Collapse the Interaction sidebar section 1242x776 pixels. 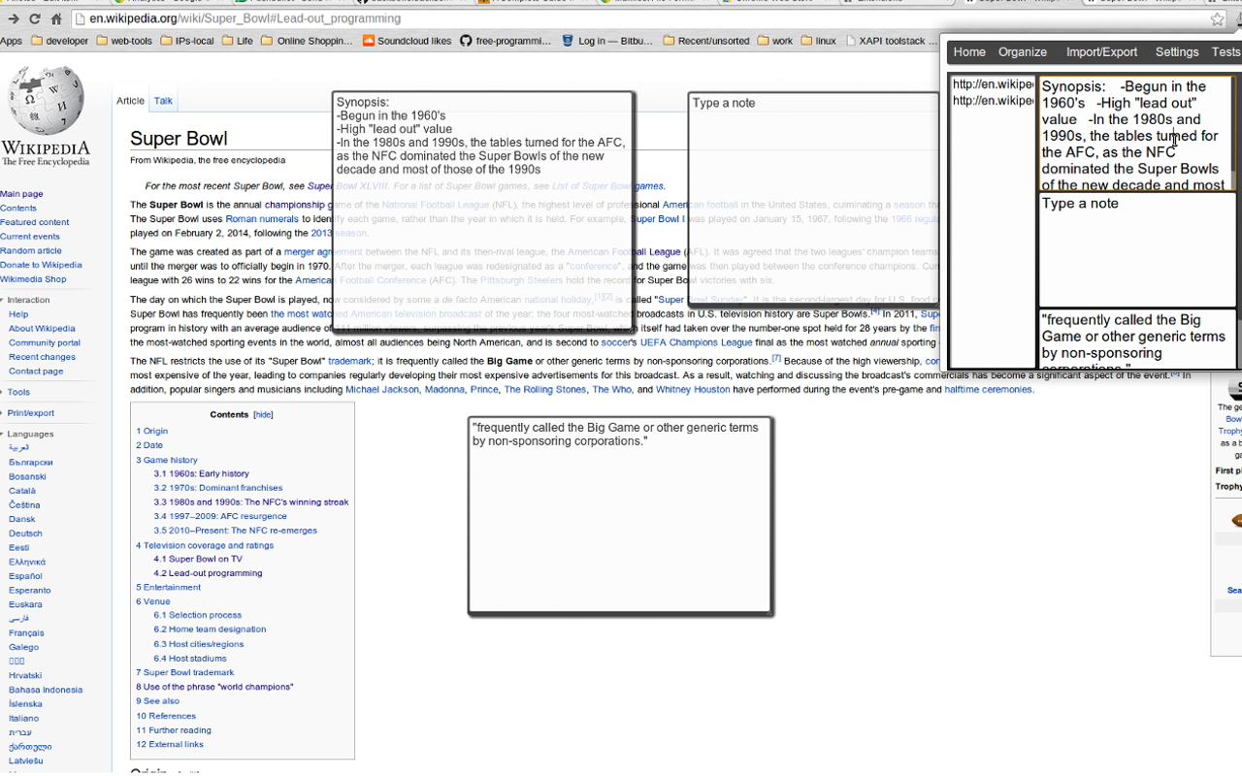pyautogui.click(x=26, y=301)
